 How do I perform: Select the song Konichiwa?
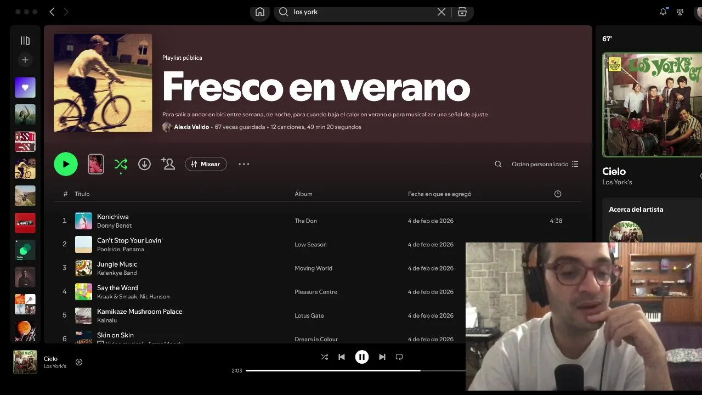(113, 217)
